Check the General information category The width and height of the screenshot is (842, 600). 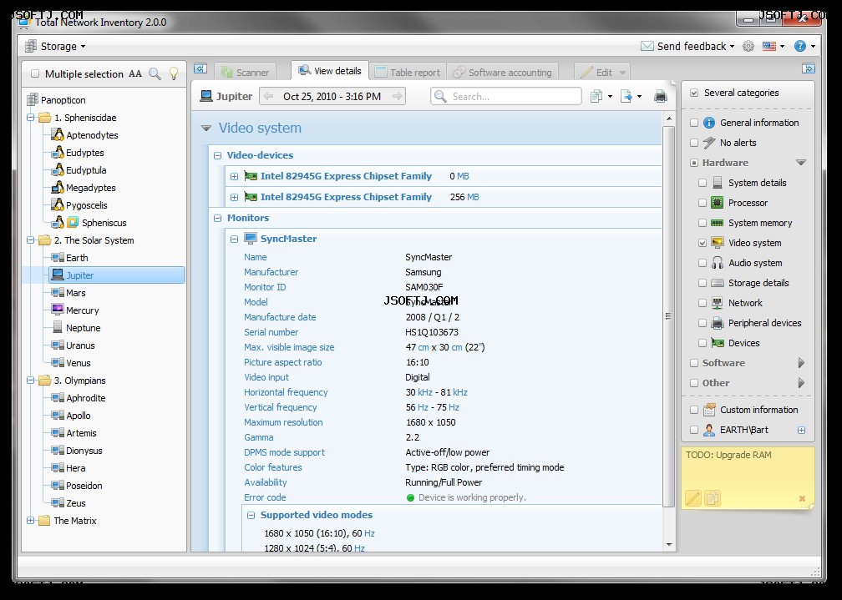(x=694, y=123)
